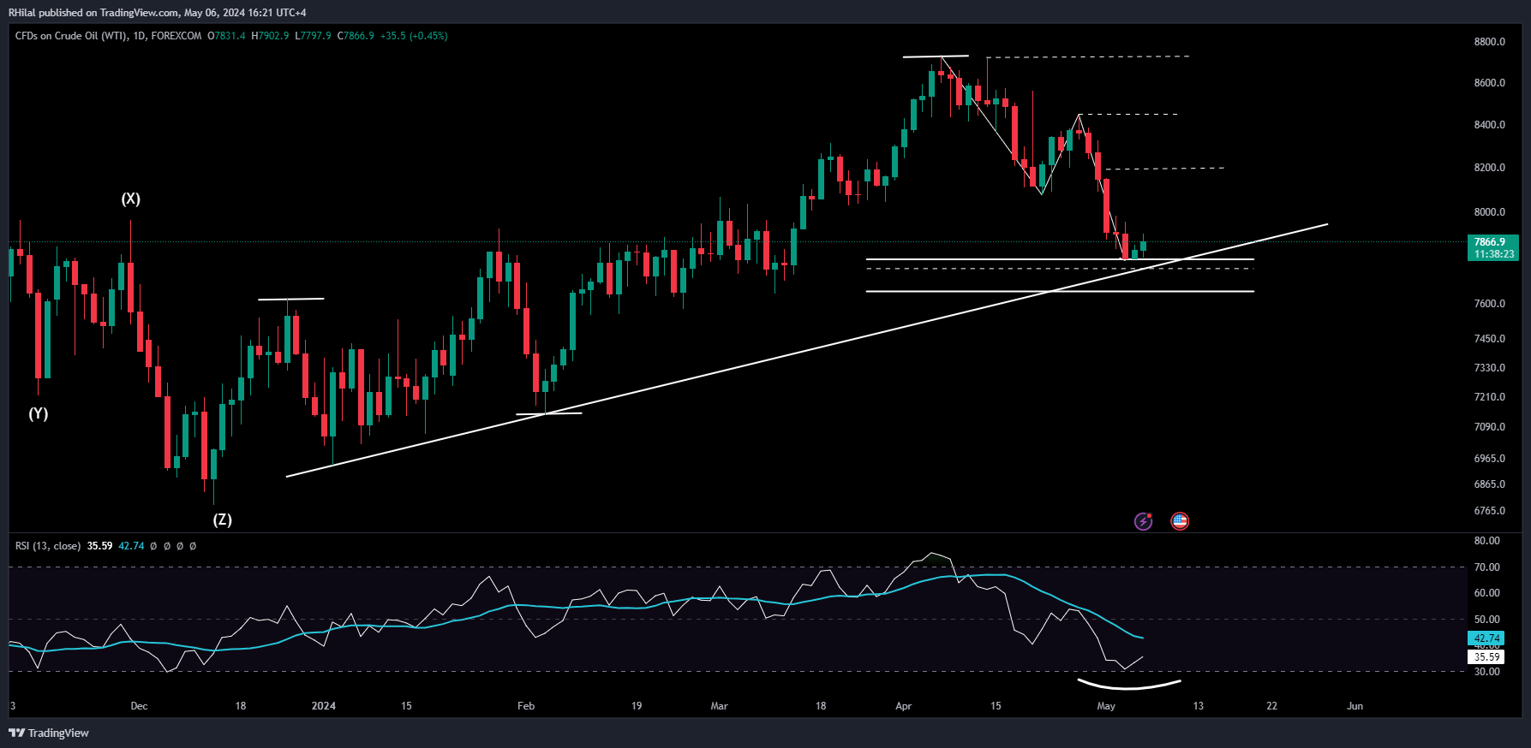Click the chart title CFDs on Crude Oil (WTI)
Screen dimensions: 1531x748
click(72, 36)
